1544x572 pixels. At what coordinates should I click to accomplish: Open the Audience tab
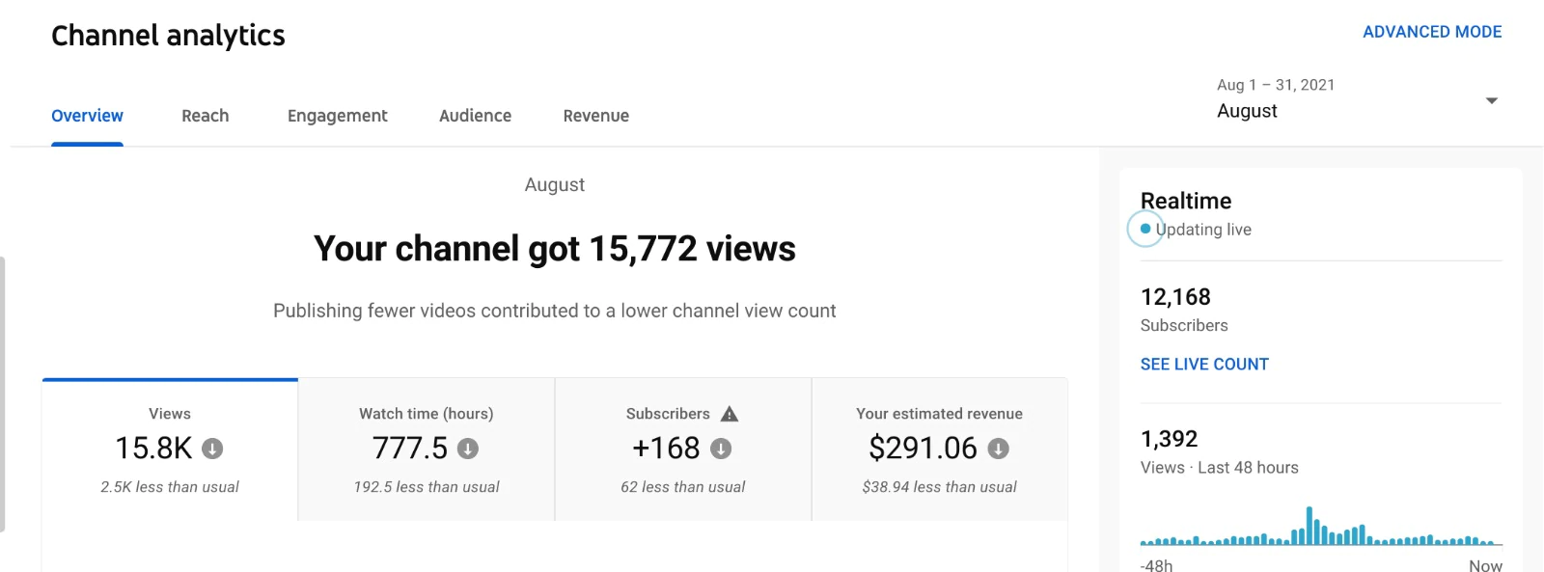coord(474,116)
